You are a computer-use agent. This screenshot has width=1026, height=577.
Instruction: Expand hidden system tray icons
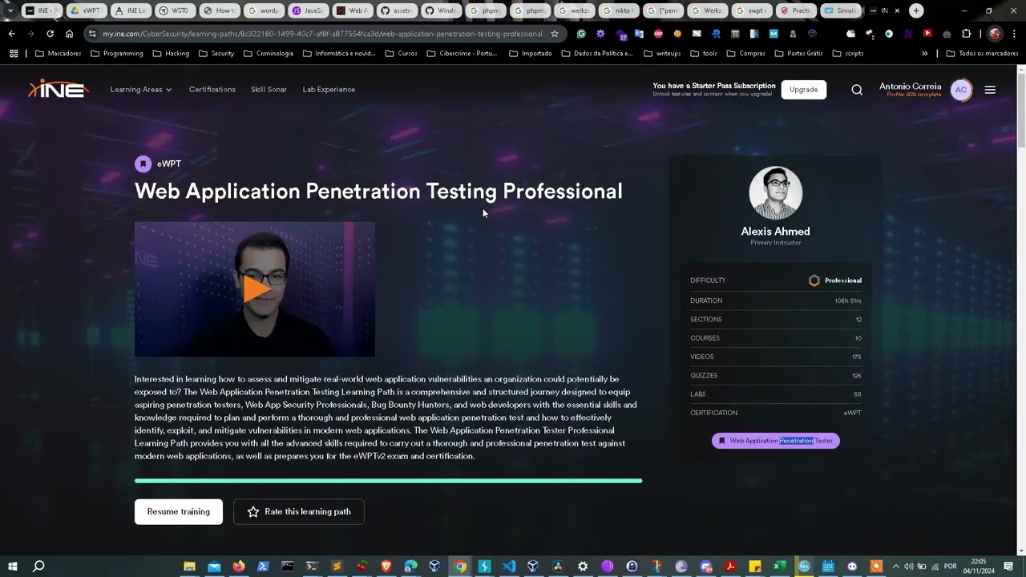pyautogui.click(x=895, y=567)
